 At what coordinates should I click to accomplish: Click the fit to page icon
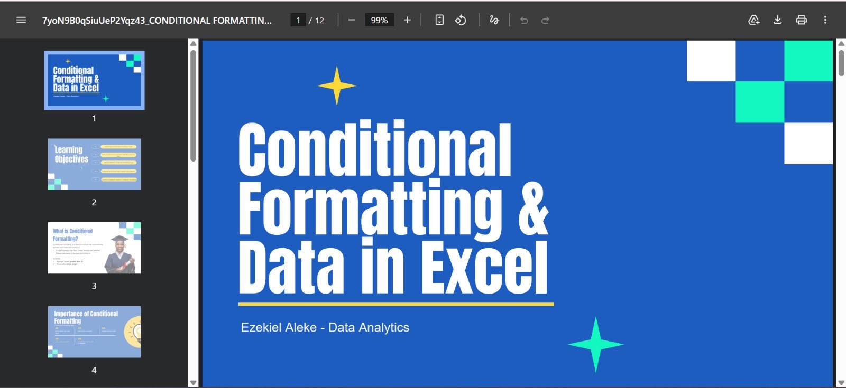point(439,20)
